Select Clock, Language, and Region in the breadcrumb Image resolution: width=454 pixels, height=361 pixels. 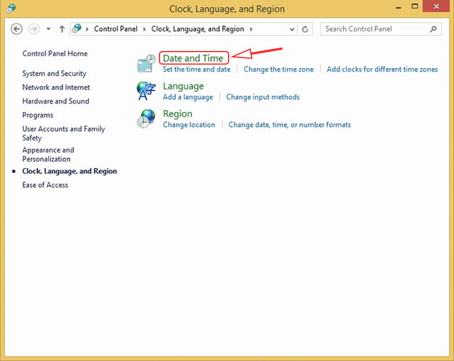point(197,29)
